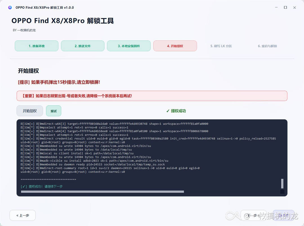Click the 'direct-w64[4]' log line

point(114,131)
